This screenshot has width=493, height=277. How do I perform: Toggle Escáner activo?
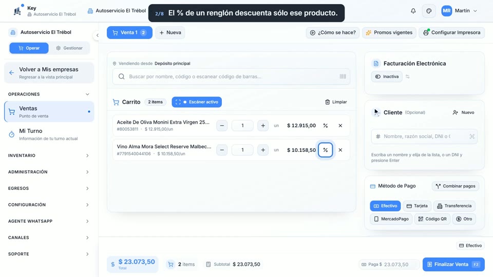pos(197,102)
